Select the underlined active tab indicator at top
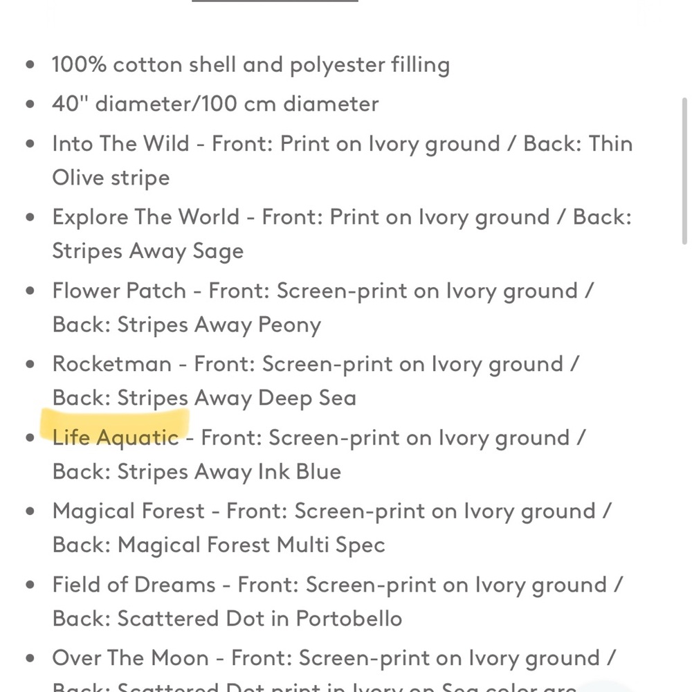The height and width of the screenshot is (692, 692). 275,1
